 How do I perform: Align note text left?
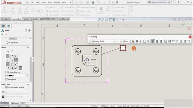[x=153, y=41]
